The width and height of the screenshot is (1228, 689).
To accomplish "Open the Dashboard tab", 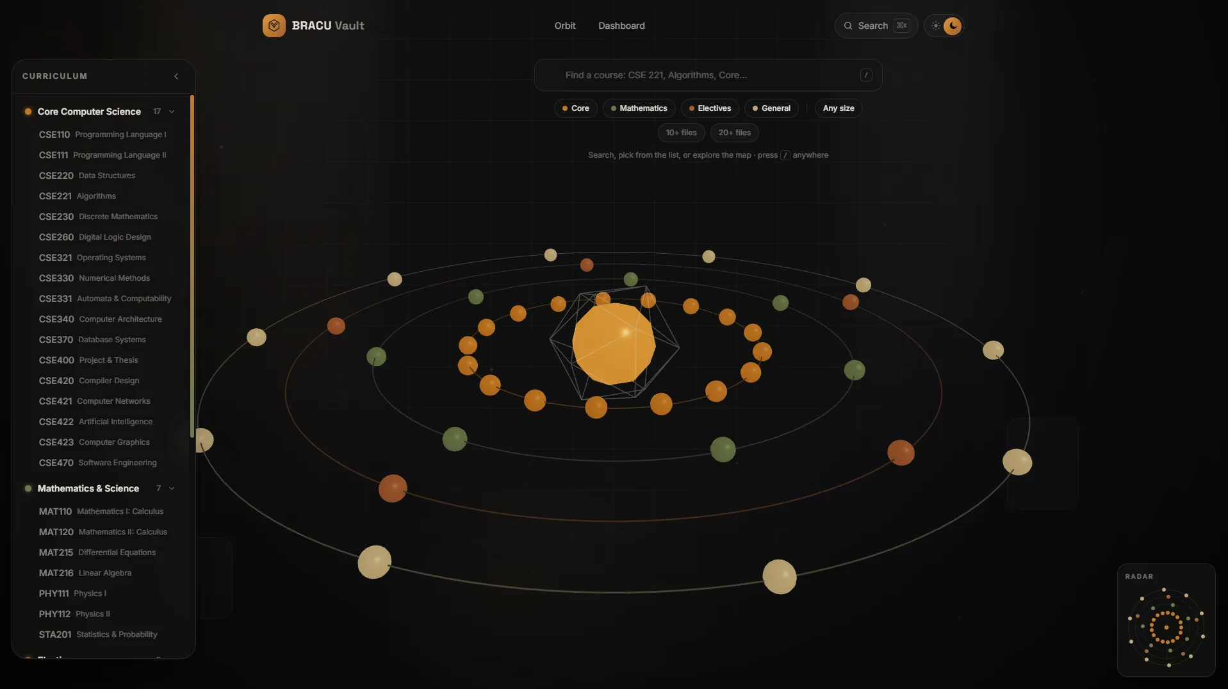I will coord(621,26).
